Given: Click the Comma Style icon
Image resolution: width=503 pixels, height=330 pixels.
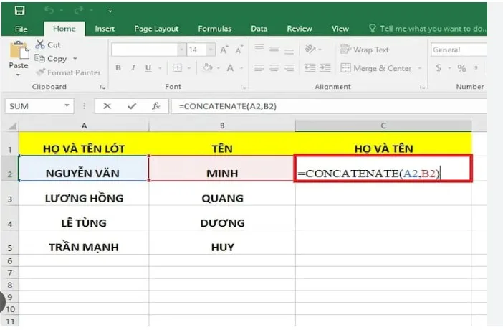Looking at the screenshot, I should [x=476, y=68].
